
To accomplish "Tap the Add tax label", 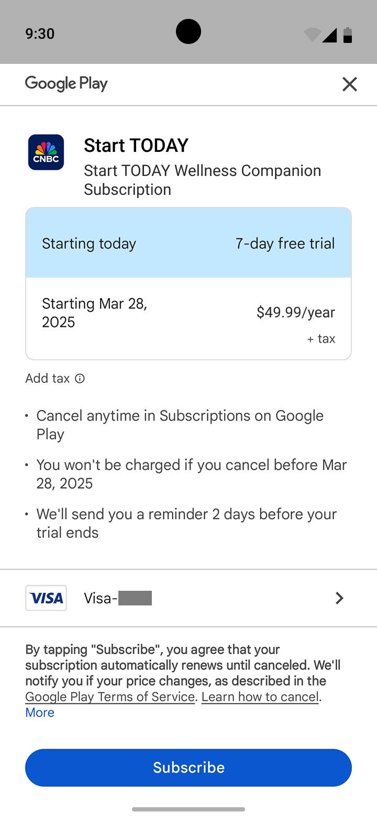I will click(x=47, y=379).
